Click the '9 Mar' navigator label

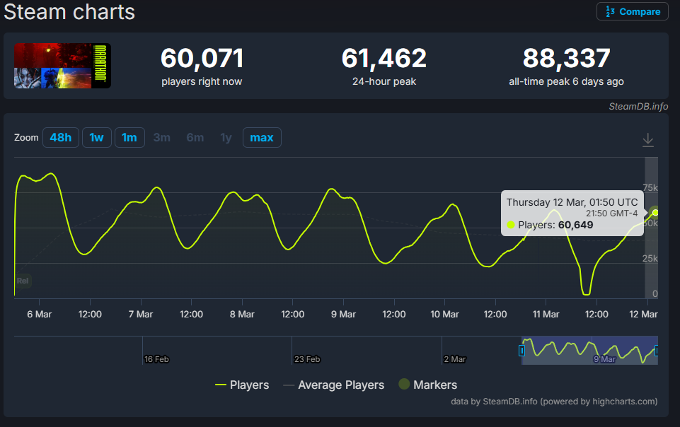(604, 359)
